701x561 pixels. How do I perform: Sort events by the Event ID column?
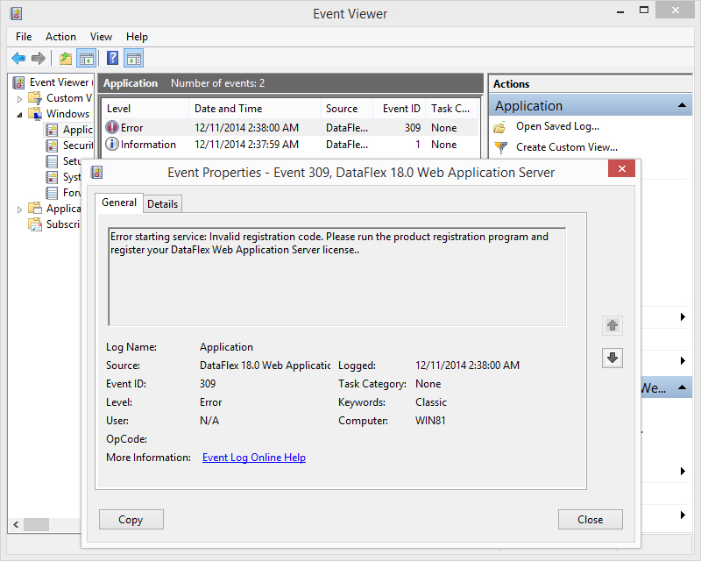[x=399, y=109]
